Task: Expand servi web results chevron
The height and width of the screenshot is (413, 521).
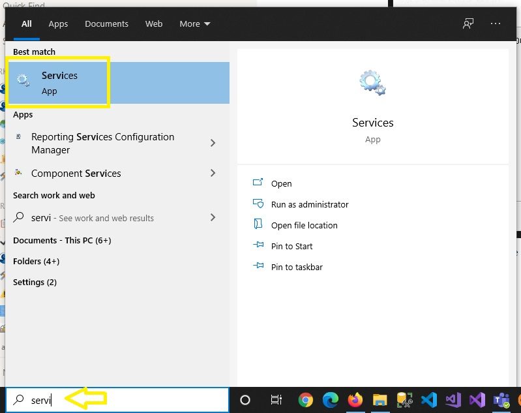Action: click(x=213, y=217)
